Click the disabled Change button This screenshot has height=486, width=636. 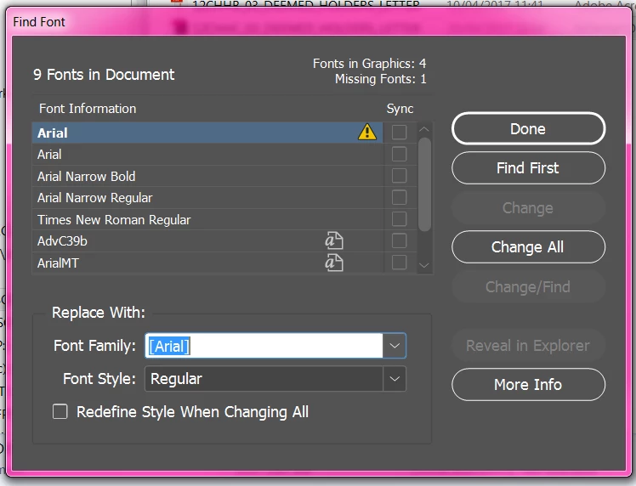pyautogui.click(x=528, y=208)
